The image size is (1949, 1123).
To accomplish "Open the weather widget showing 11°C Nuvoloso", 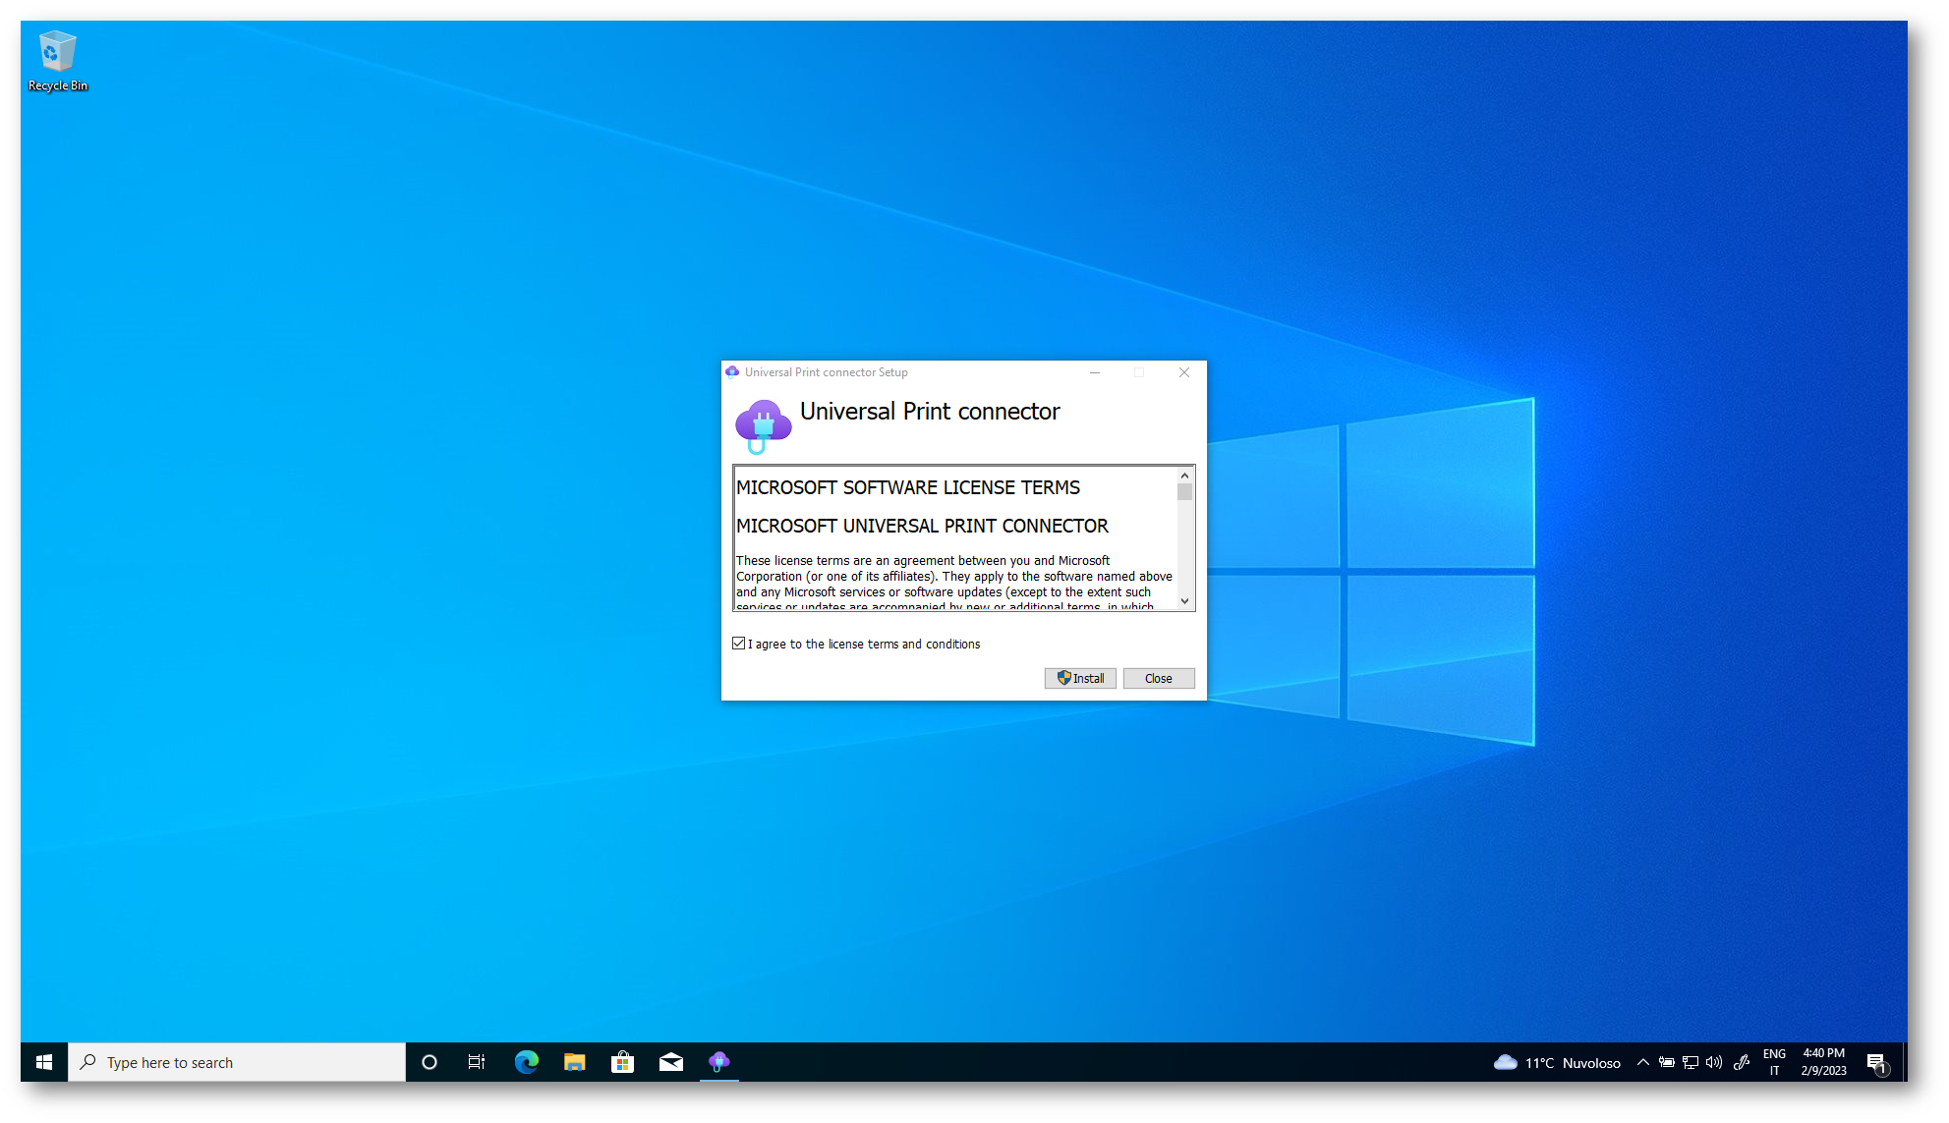I will point(1557,1063).
